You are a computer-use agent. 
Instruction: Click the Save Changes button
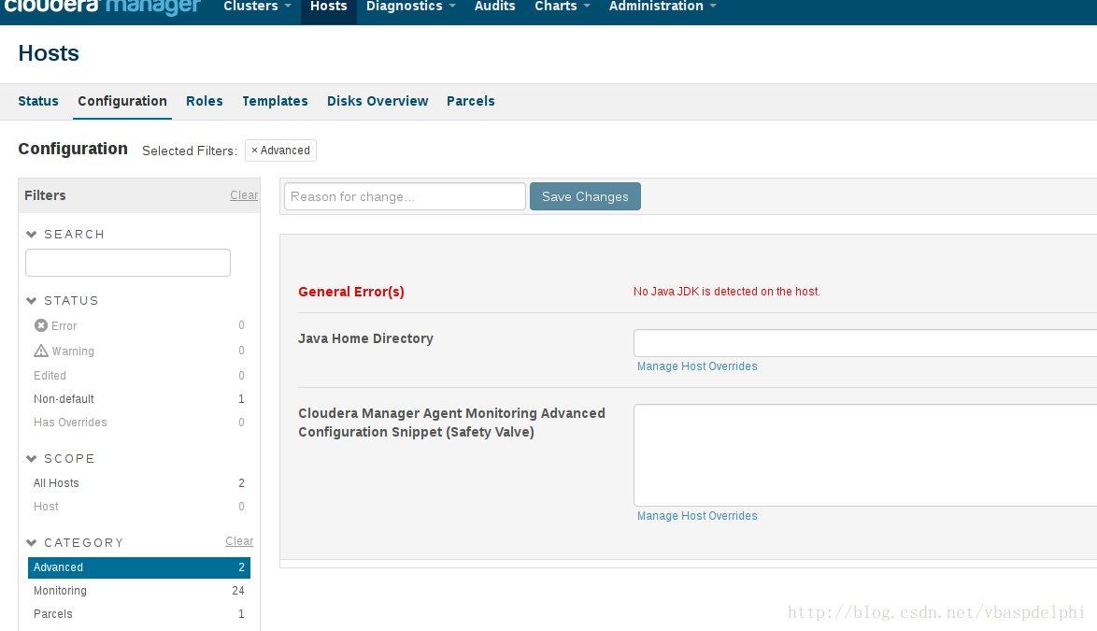coord(585,196)
